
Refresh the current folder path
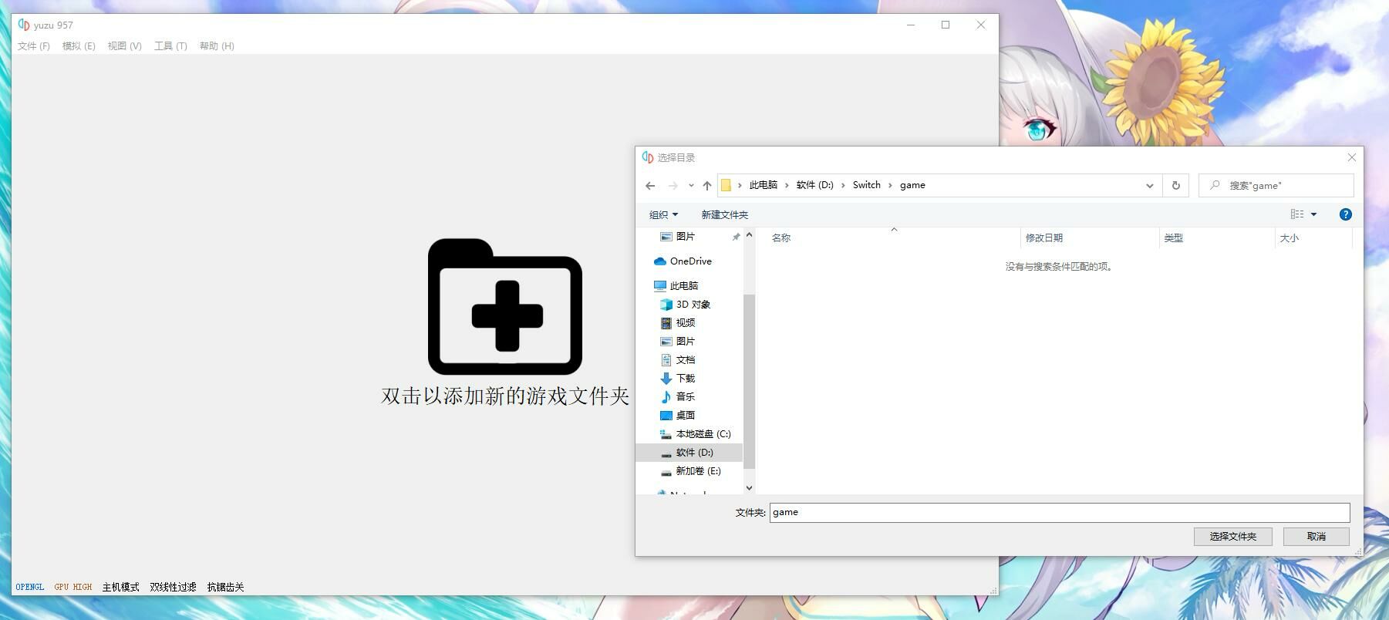pos(1175,186)
